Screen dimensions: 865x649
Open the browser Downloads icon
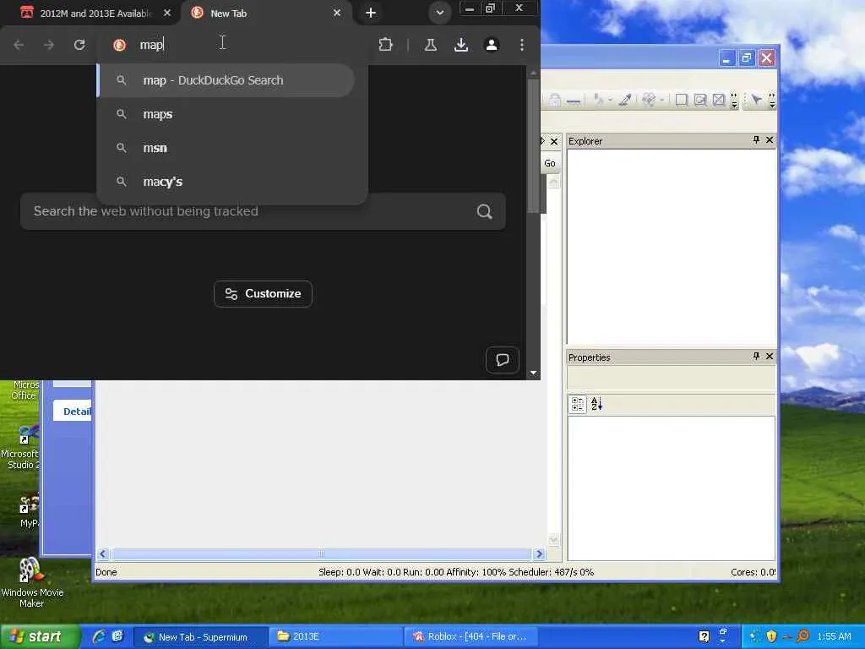[461, 45]
